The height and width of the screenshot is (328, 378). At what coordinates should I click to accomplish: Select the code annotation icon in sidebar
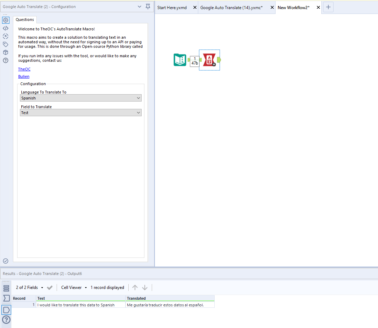pos(6,28)
